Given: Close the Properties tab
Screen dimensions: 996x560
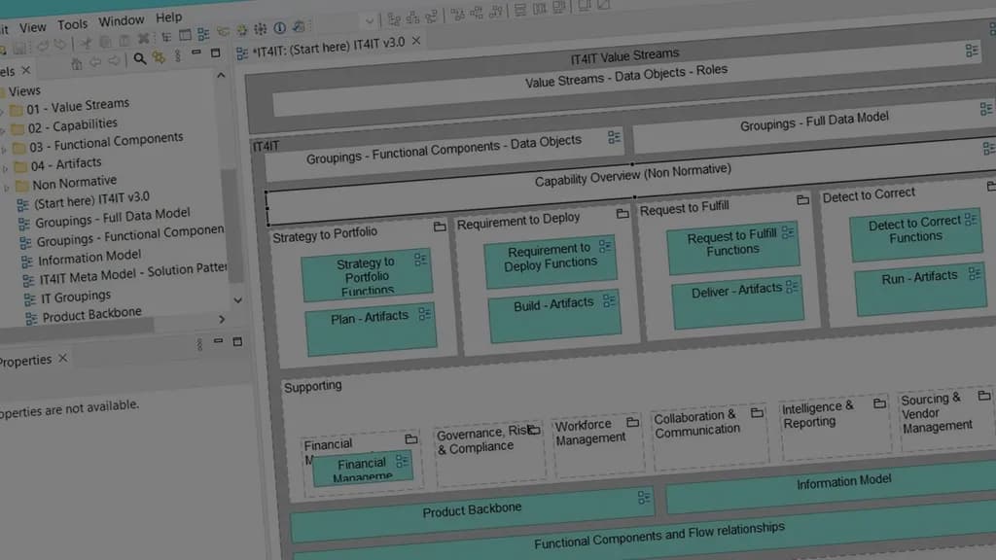Looking at the screenshot, I should pos(62,359).
